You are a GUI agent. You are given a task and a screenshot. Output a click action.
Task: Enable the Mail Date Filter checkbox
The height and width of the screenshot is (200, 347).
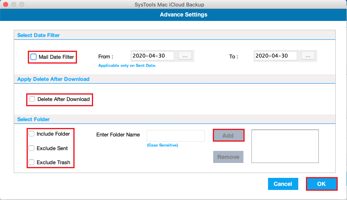[x=33, y=57]
